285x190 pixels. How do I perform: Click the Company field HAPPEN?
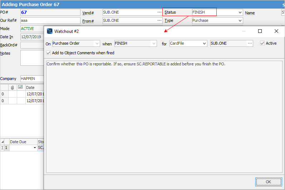[x=32, y=79]
